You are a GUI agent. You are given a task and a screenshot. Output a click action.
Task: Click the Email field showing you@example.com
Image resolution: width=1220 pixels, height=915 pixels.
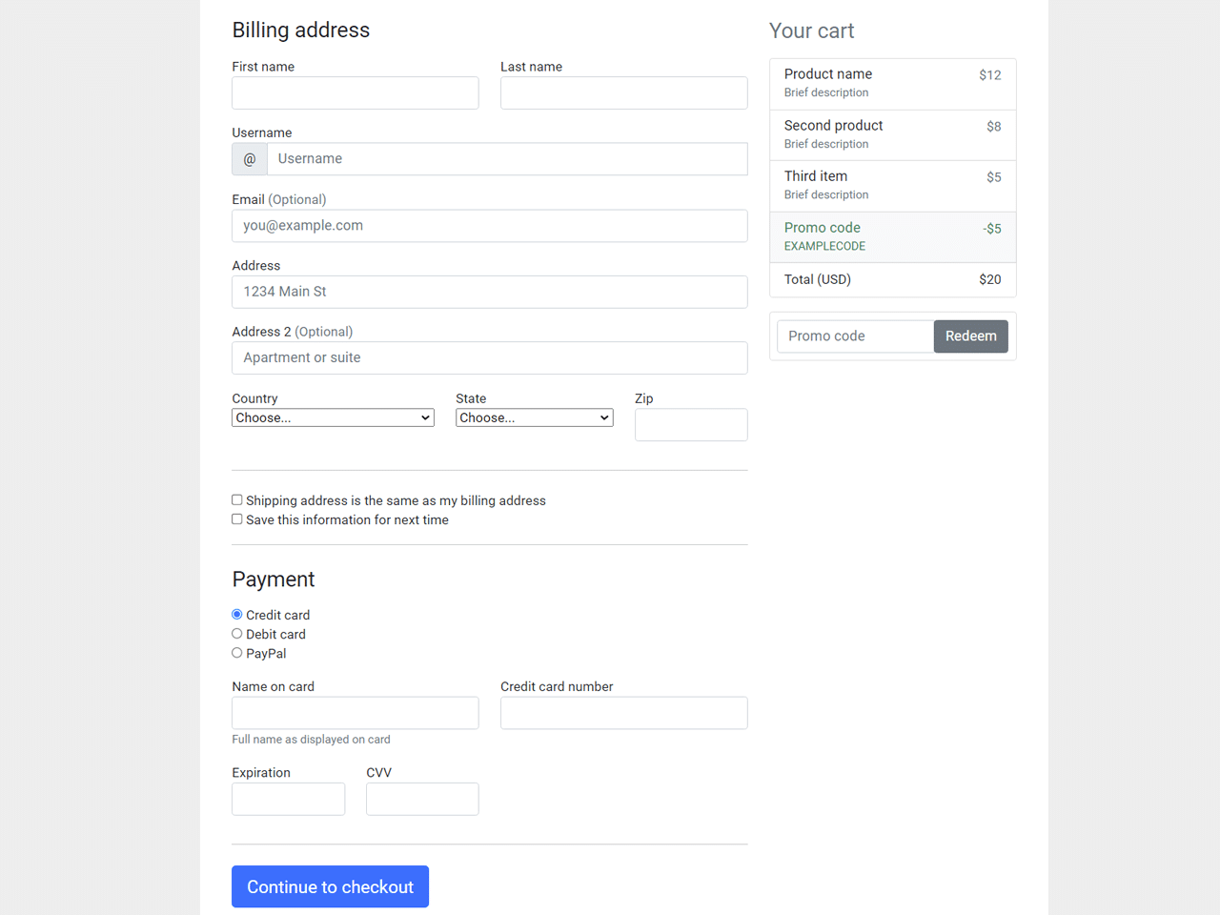click(x=489, y=225)
